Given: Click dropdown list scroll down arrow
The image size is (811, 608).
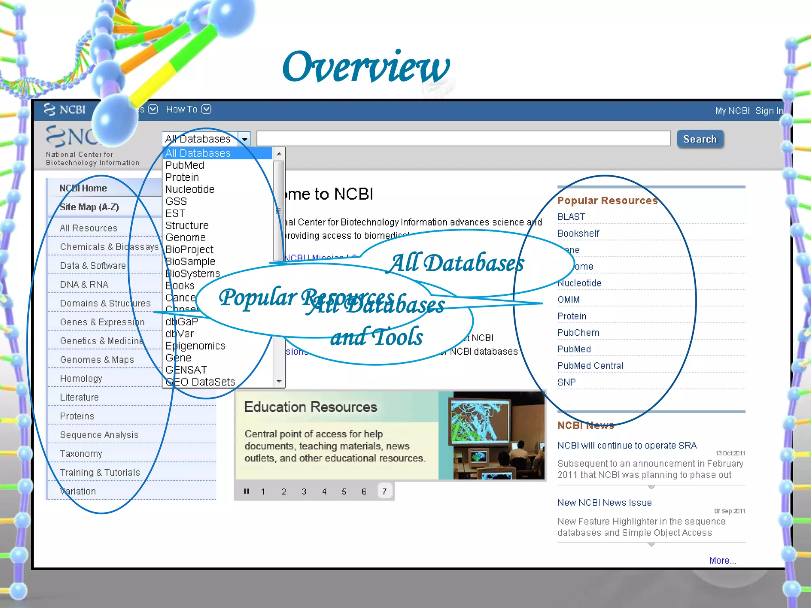Looking at the screenshot, I should click(x=279, y=381).
